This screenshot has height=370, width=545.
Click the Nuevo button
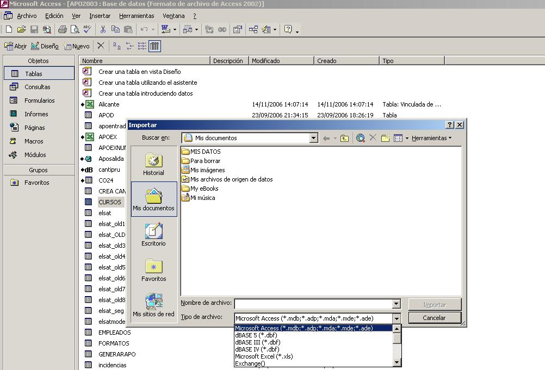point(77,46)
